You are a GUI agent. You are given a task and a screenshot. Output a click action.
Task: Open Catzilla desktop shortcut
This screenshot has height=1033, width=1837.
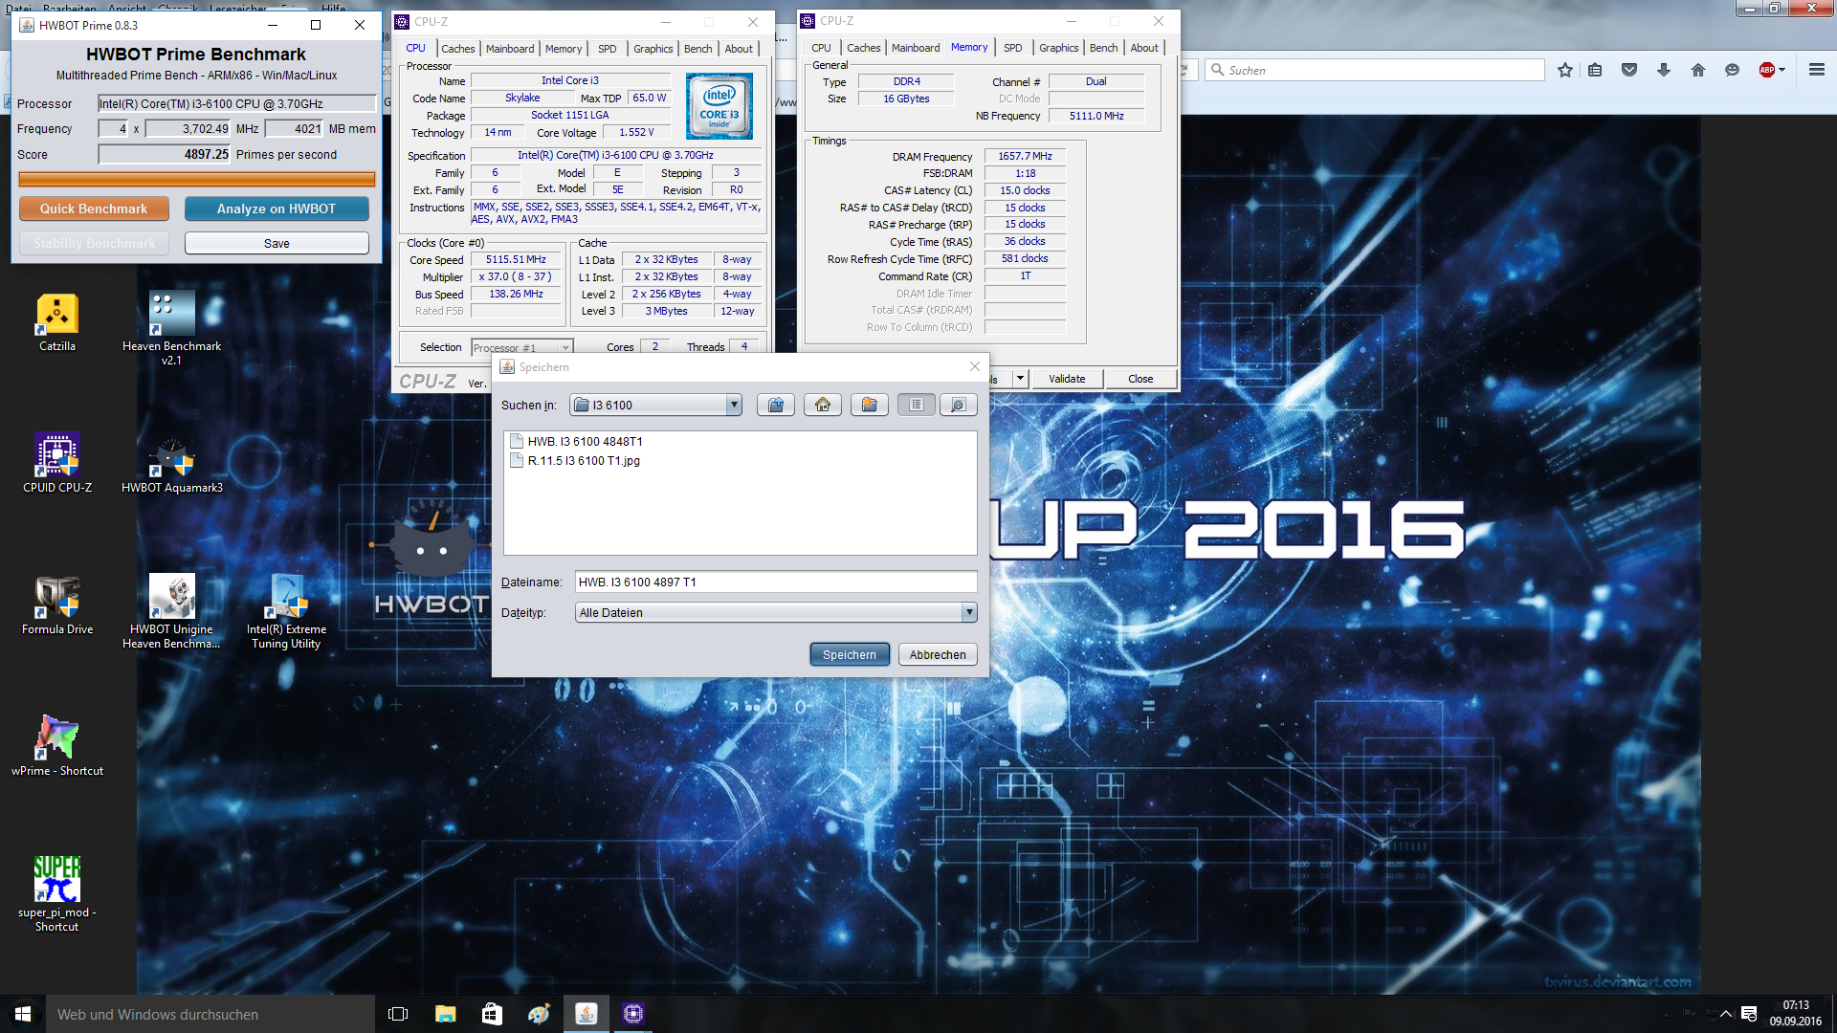[x=57, y=323]
